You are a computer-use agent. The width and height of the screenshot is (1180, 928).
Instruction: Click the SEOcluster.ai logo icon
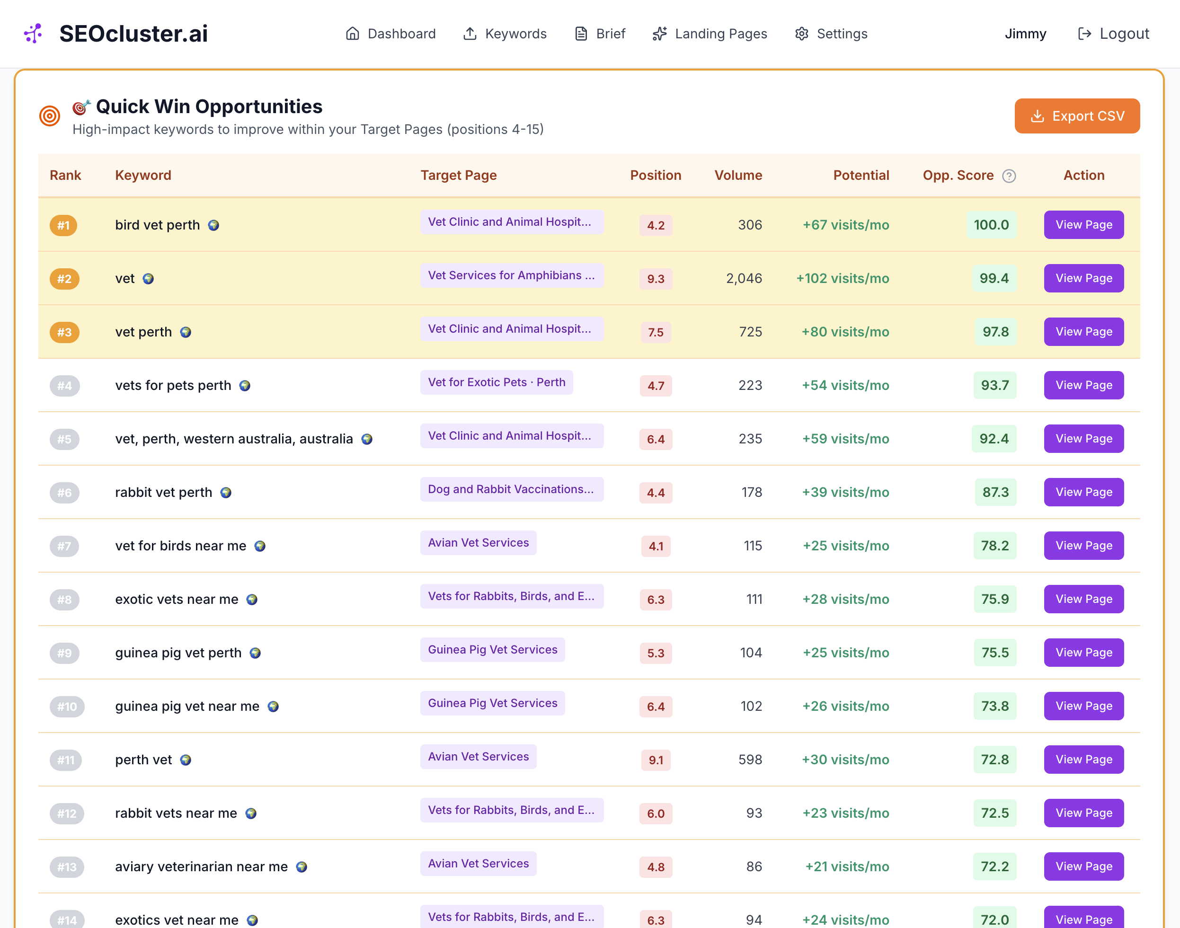[33, 34]
